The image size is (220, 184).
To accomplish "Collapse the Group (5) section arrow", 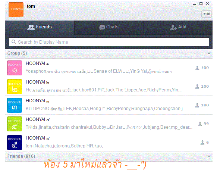I will (209, 53).
